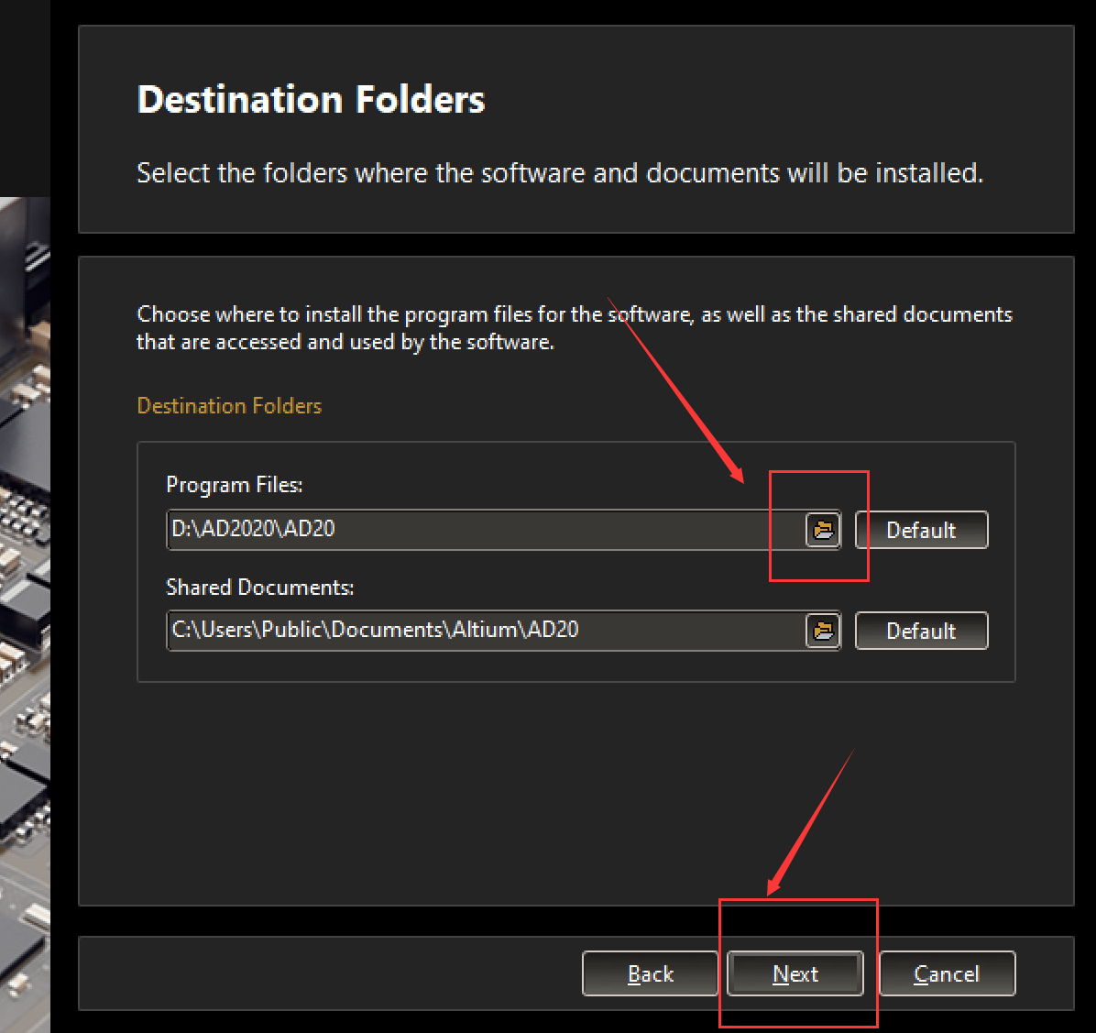This screenshot has width=1096, height=1033.
Task: Click the 'Select the folders where' subtitle
Action: coord(560,172)
